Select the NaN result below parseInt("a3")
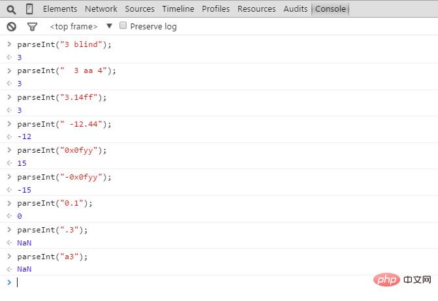The height and width of the screenshot is (301, 438). (x=24, y=269)
